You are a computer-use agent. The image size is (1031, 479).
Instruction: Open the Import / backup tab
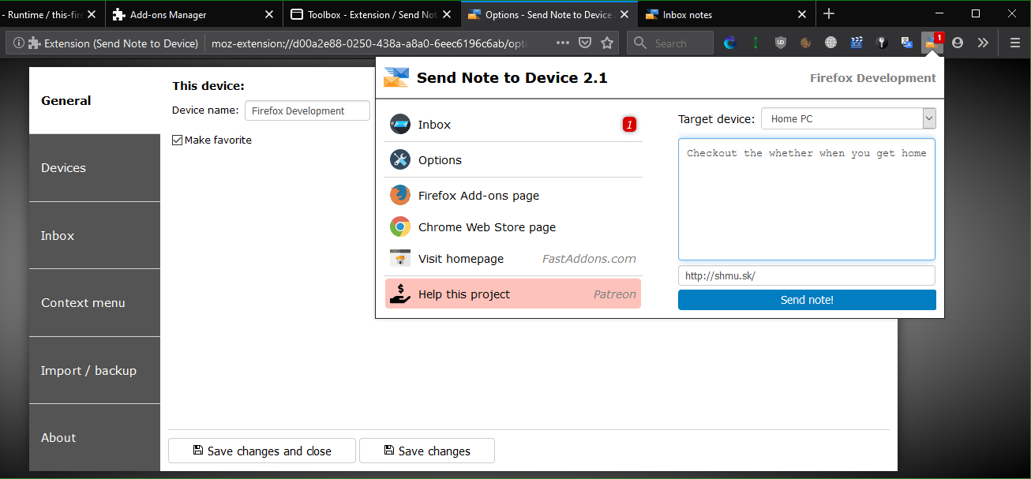point(95,370)
